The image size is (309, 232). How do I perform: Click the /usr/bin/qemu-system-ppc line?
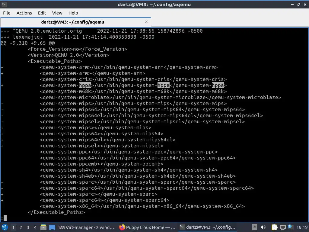click(x=129, y=152)
